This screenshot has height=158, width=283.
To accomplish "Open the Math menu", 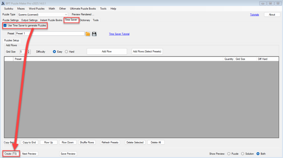I will point(52,9).
